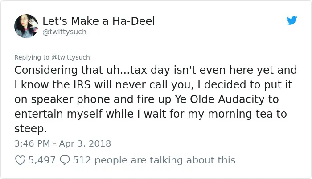Click the phrase speaker phone in tweet
The width and height of the screenshot is (312, 179).
70,99
